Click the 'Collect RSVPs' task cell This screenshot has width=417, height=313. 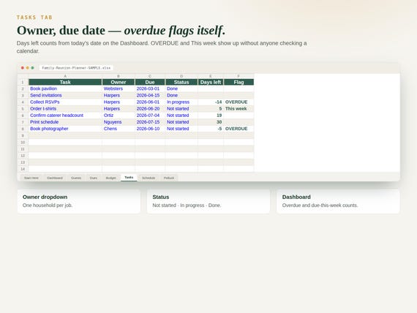point(65,102)
